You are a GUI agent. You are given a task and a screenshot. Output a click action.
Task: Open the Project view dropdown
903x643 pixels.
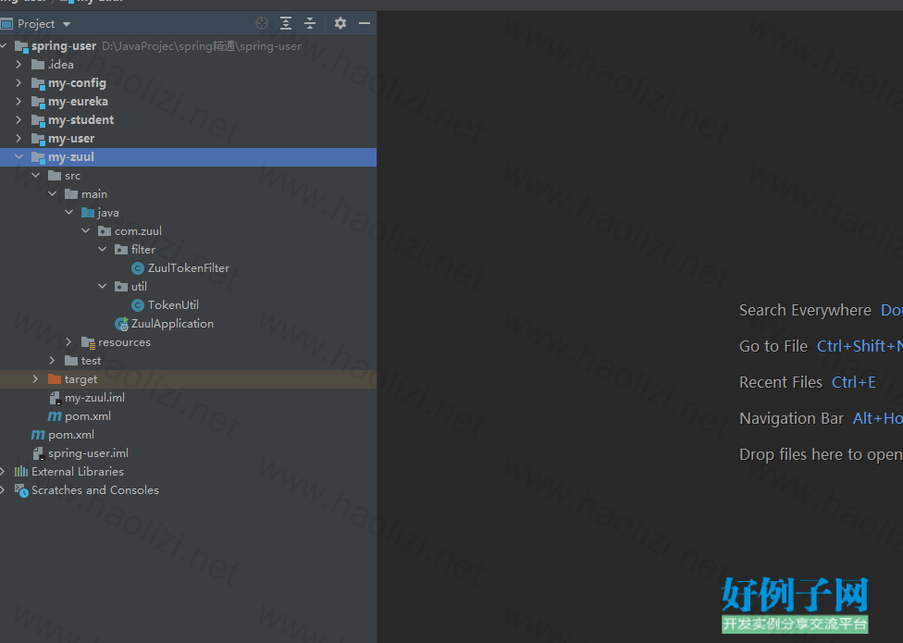(66, 24)
